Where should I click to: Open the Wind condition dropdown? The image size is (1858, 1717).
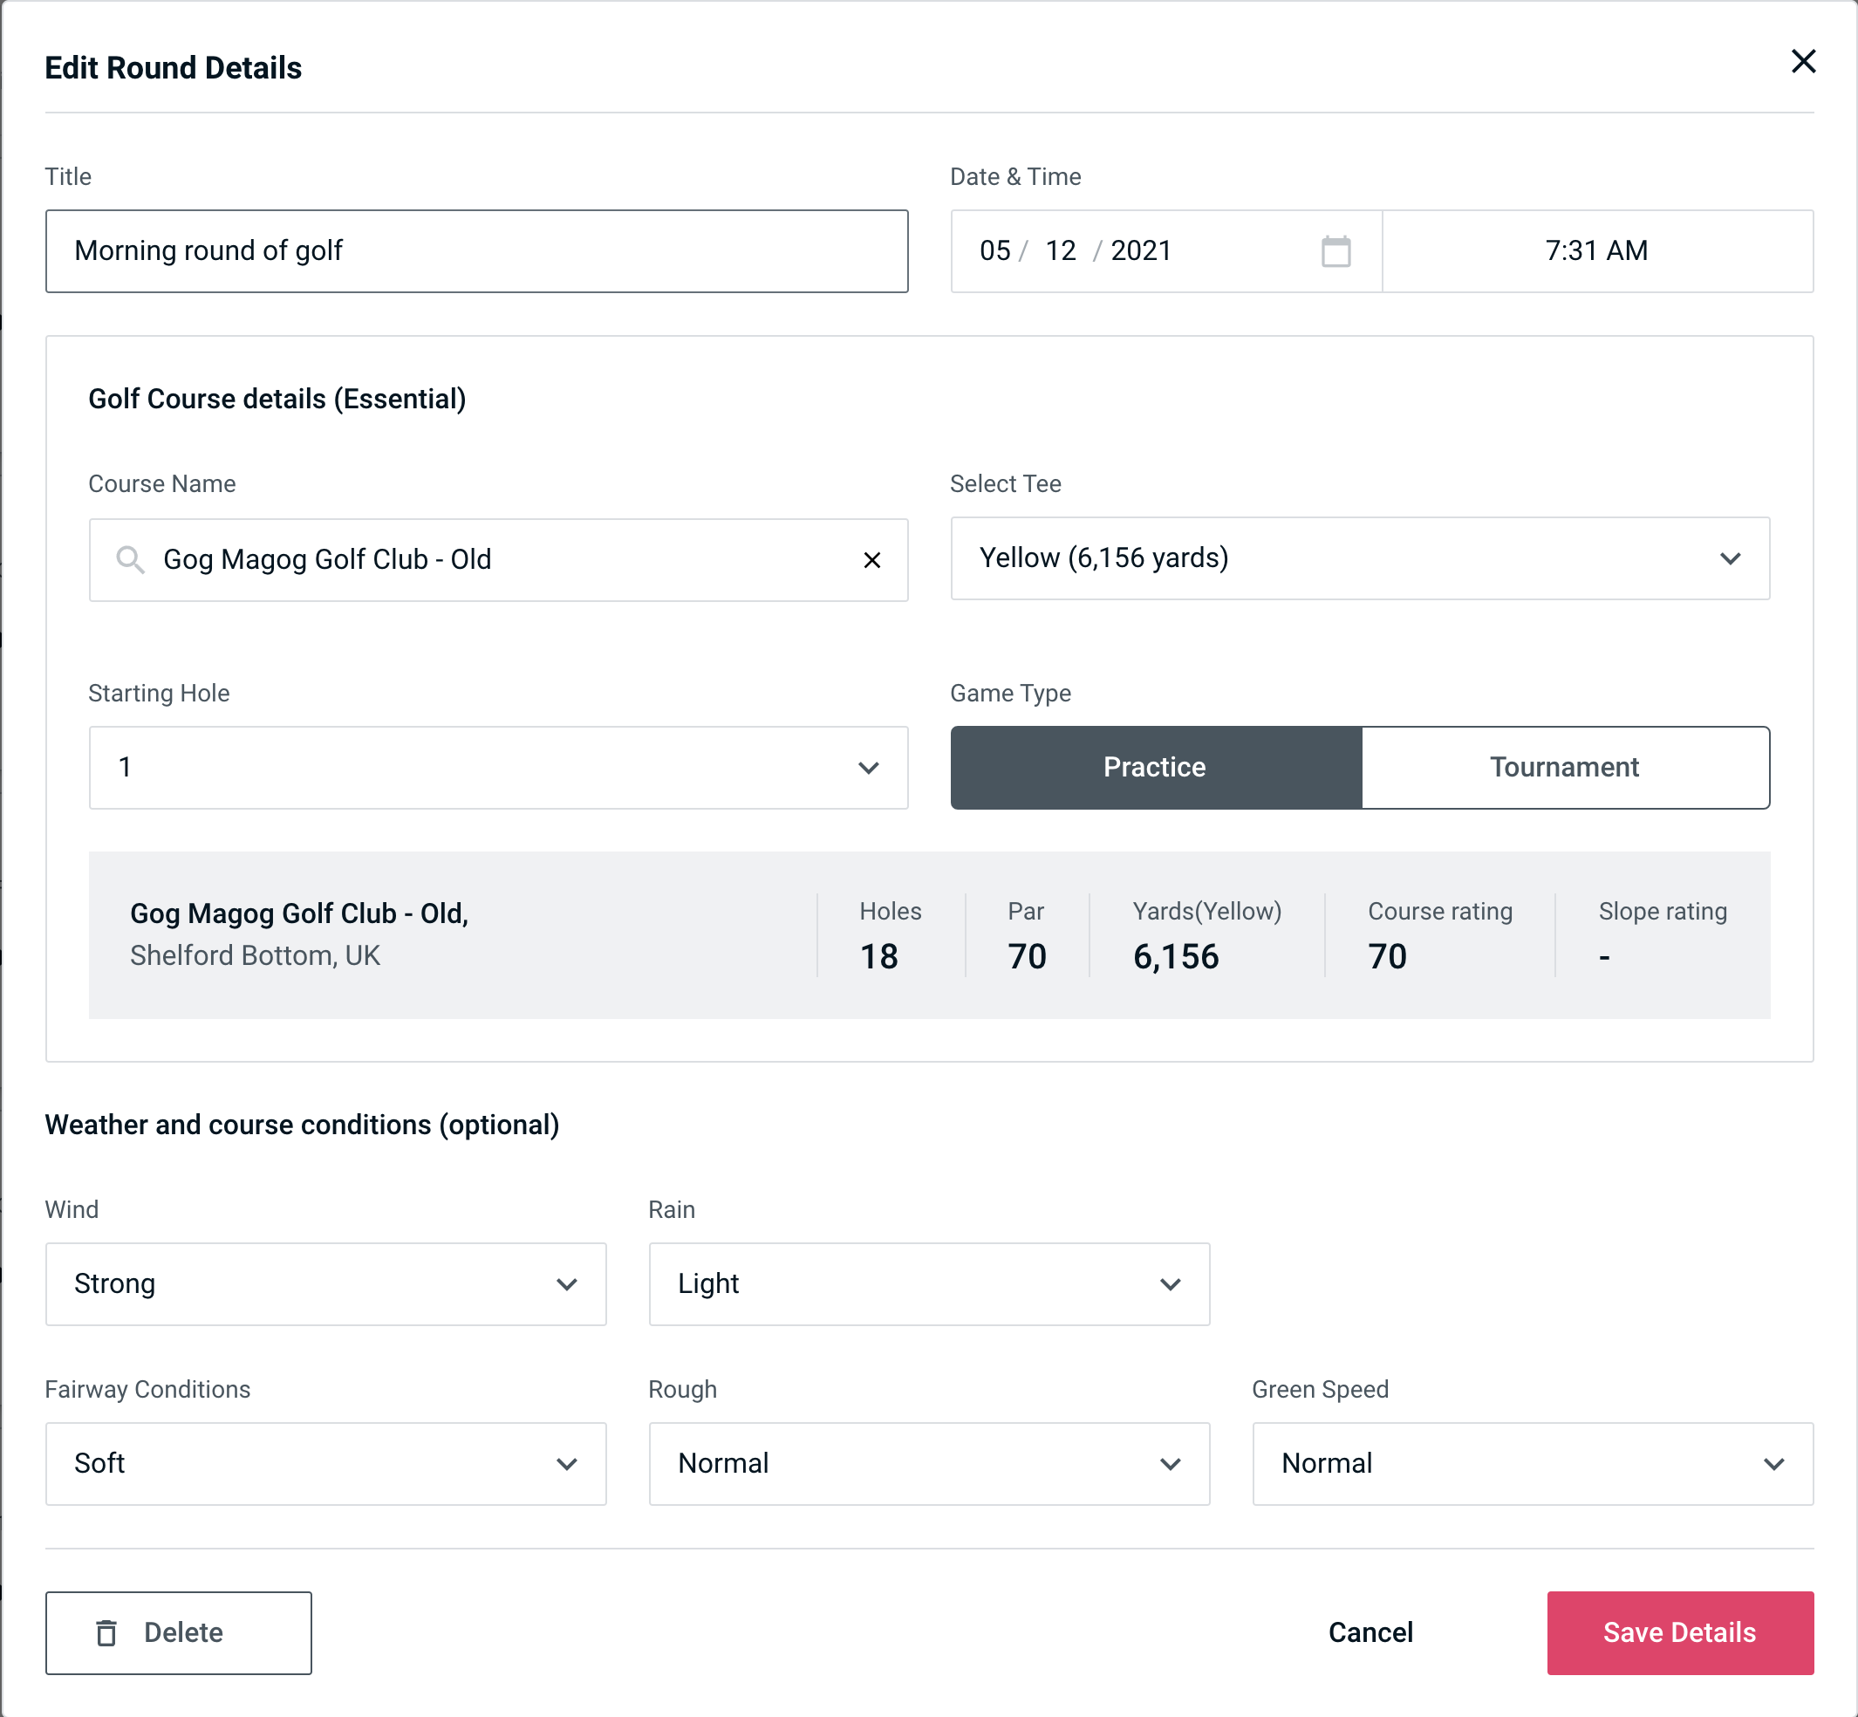pos(325,1283)
